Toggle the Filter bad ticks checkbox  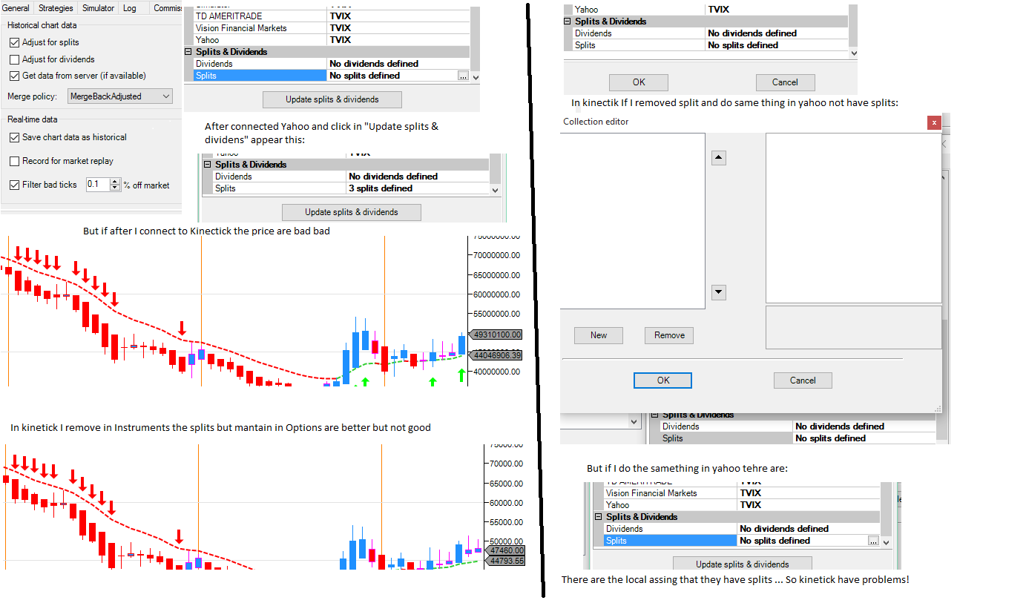15,185
